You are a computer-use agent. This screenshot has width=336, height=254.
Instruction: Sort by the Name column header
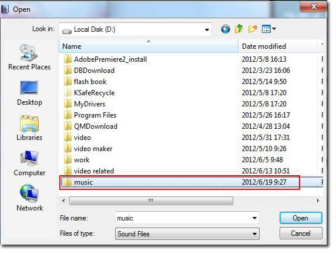(x=149, y=46)
